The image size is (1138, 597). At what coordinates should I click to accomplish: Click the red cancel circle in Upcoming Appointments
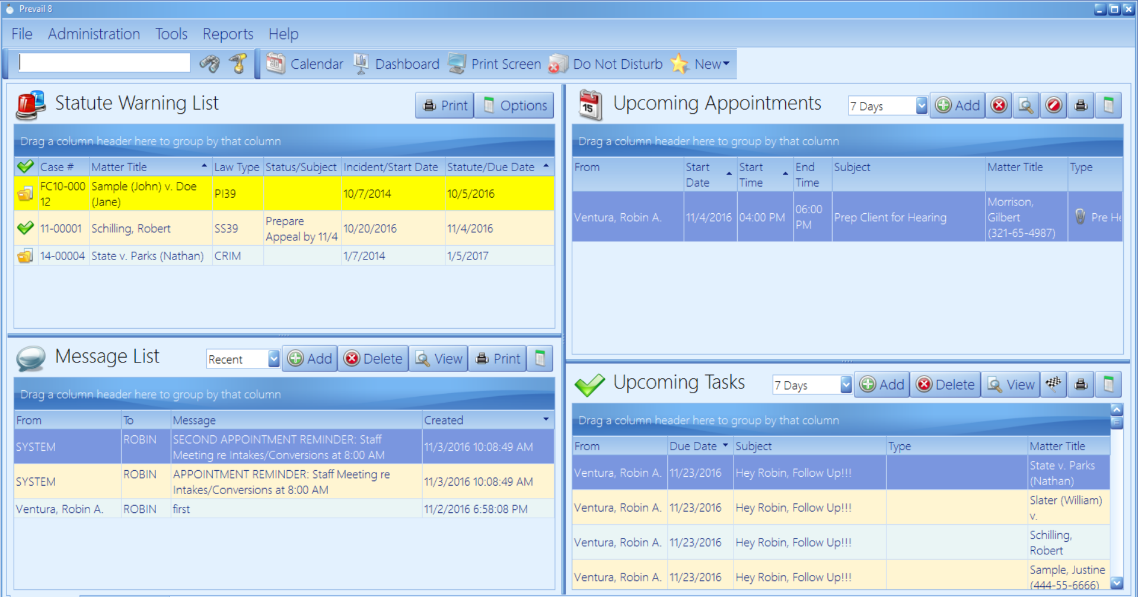[1054, 105]
